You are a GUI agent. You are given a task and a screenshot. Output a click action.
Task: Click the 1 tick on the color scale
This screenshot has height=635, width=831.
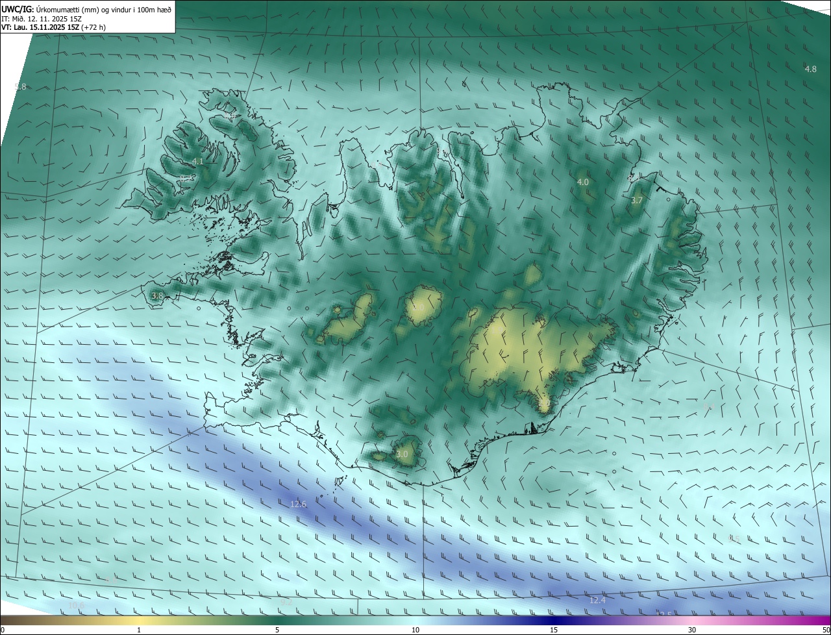139,630
